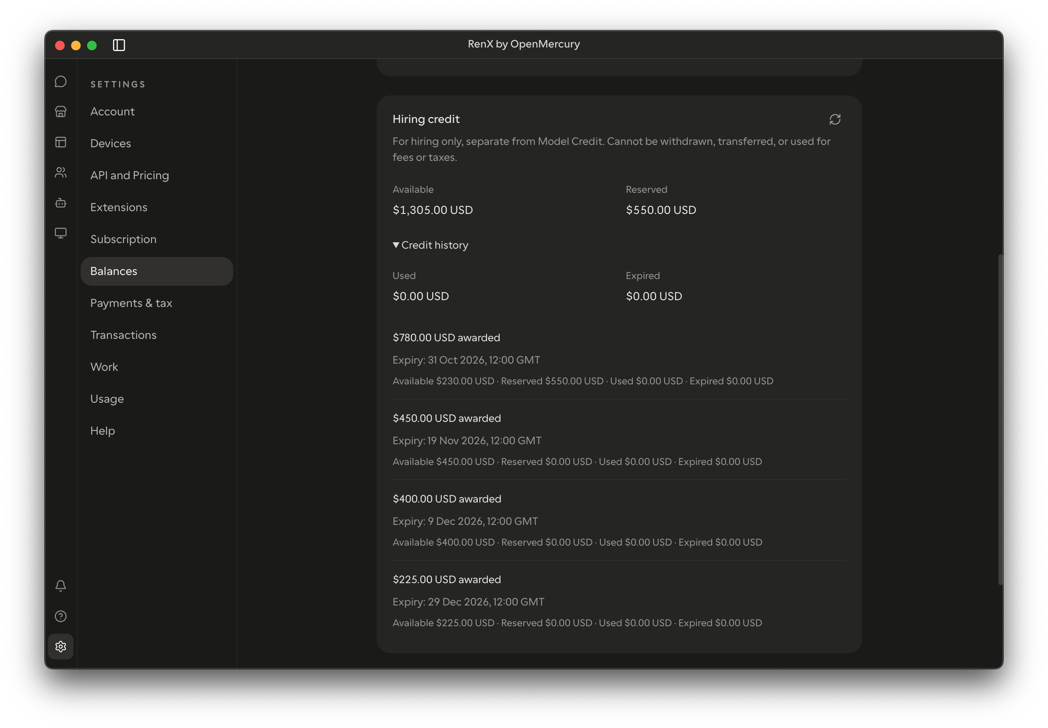The width and height of the screenshot is (1048, 728).
Task: Open Help in the settings list
Action: [x=157, y=431]
